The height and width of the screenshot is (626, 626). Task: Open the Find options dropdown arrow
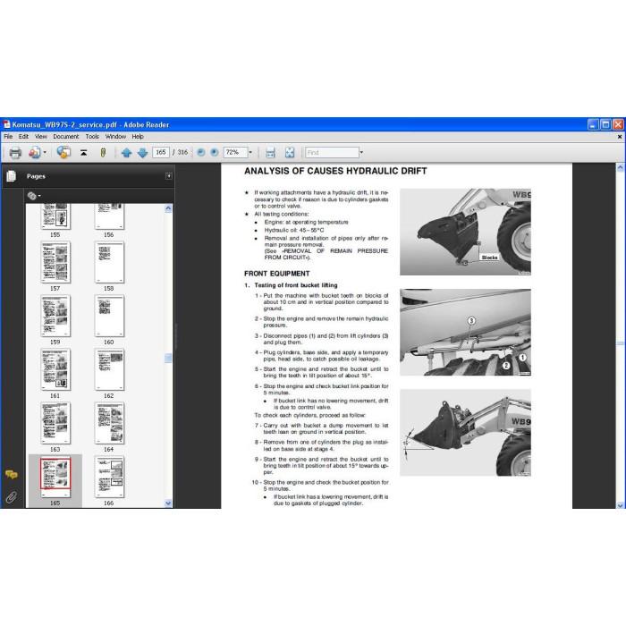[x=361, y=153]
